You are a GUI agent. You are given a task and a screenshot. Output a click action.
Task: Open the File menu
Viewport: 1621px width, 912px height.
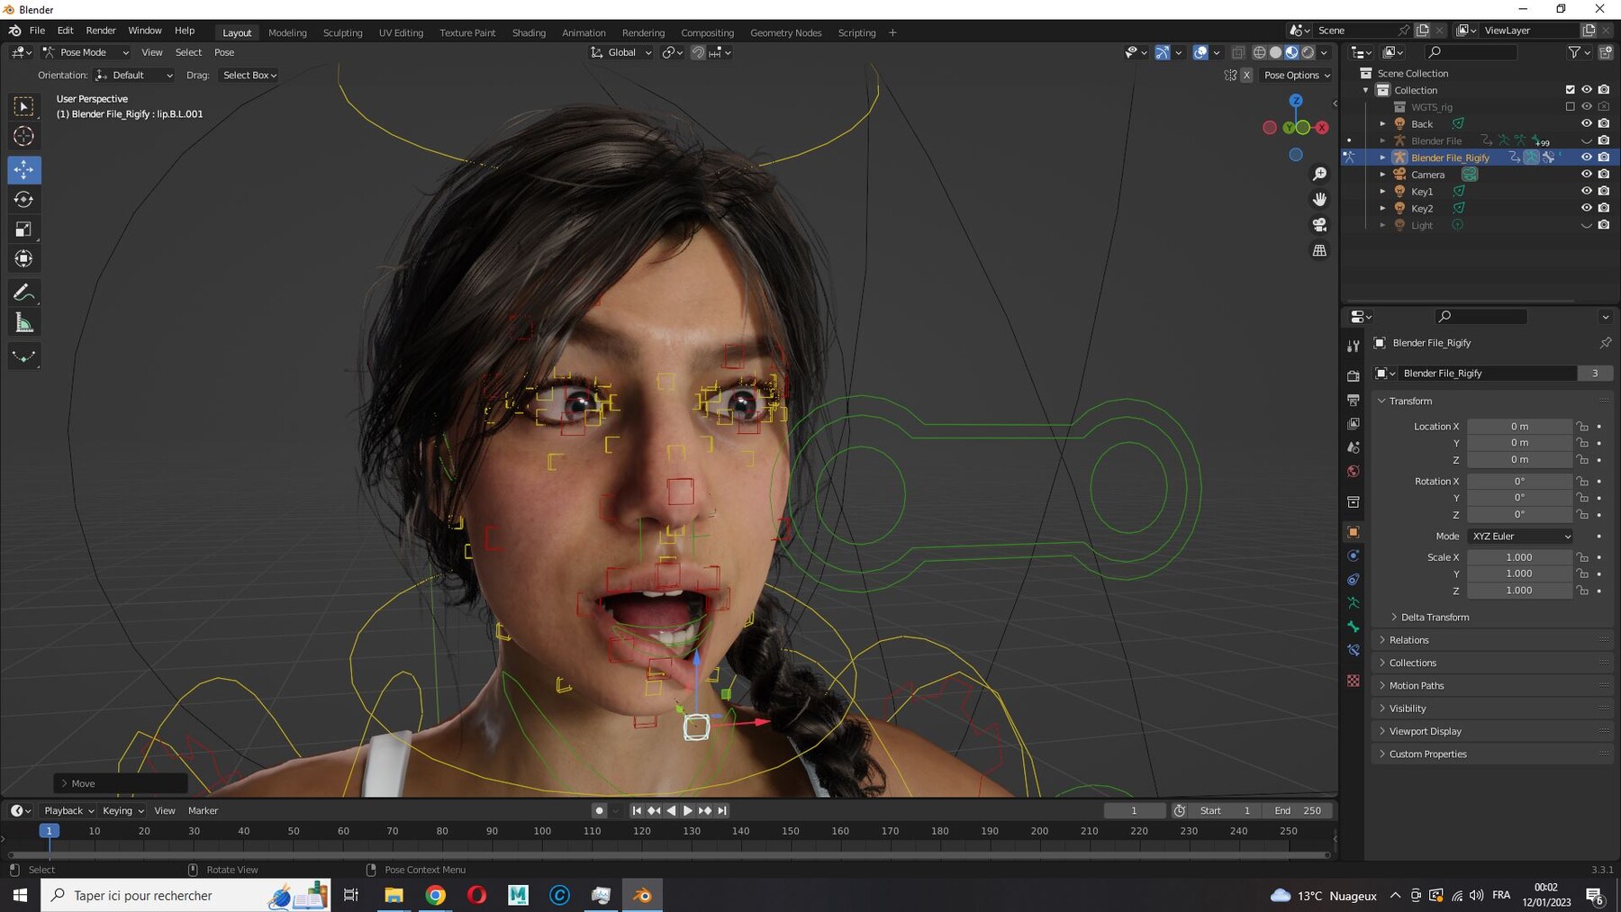[x=37, y=31]
